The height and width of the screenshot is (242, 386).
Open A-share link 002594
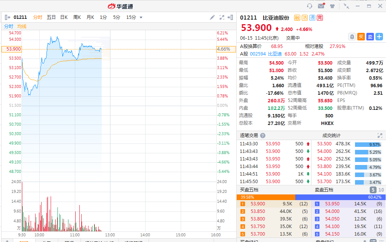click(x=258, y=54)
